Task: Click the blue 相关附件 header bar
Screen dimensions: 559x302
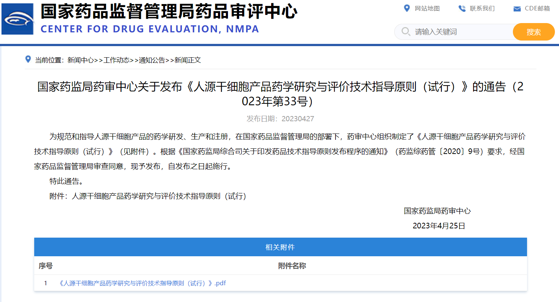Action: (280, 247)
